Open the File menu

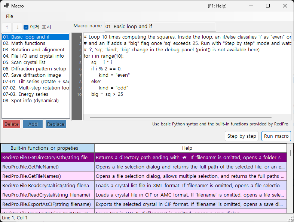[9, 16]
